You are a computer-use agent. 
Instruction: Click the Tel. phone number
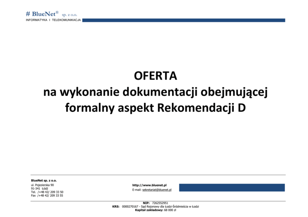point(47,192)
